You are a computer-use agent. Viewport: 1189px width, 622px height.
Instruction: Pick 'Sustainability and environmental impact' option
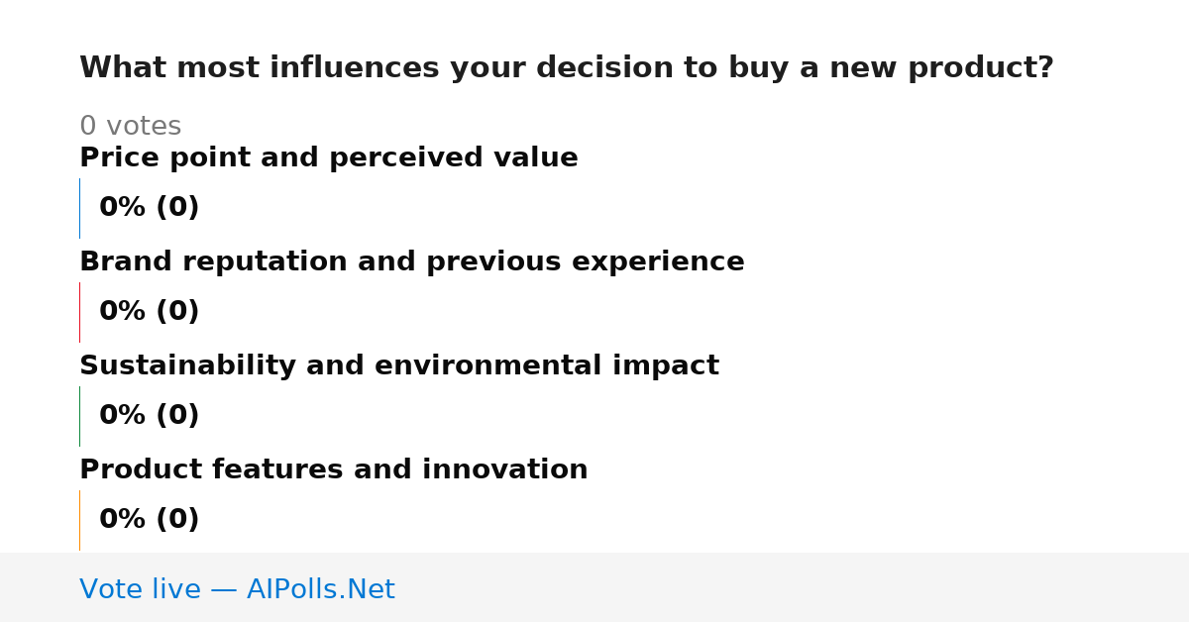tap(398, 366)
